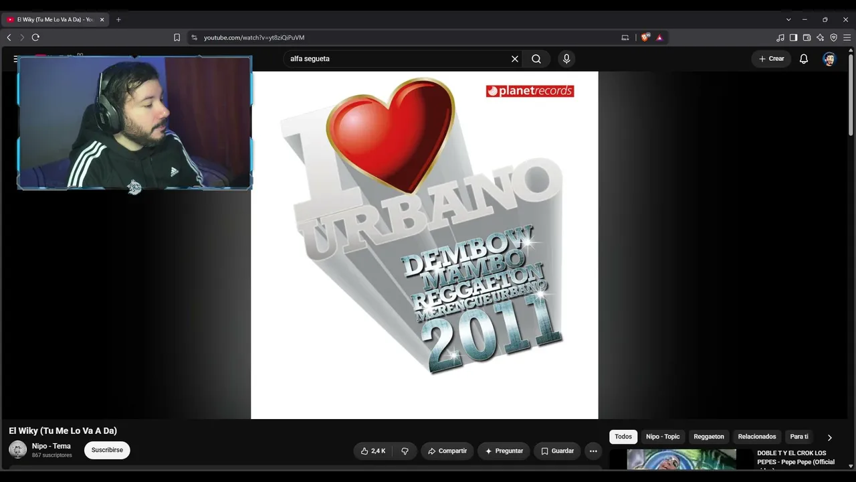Viewport: 856px width, 482px height.
Task: Open the Leo AI sparkle icon
Action: coord(820,37)
